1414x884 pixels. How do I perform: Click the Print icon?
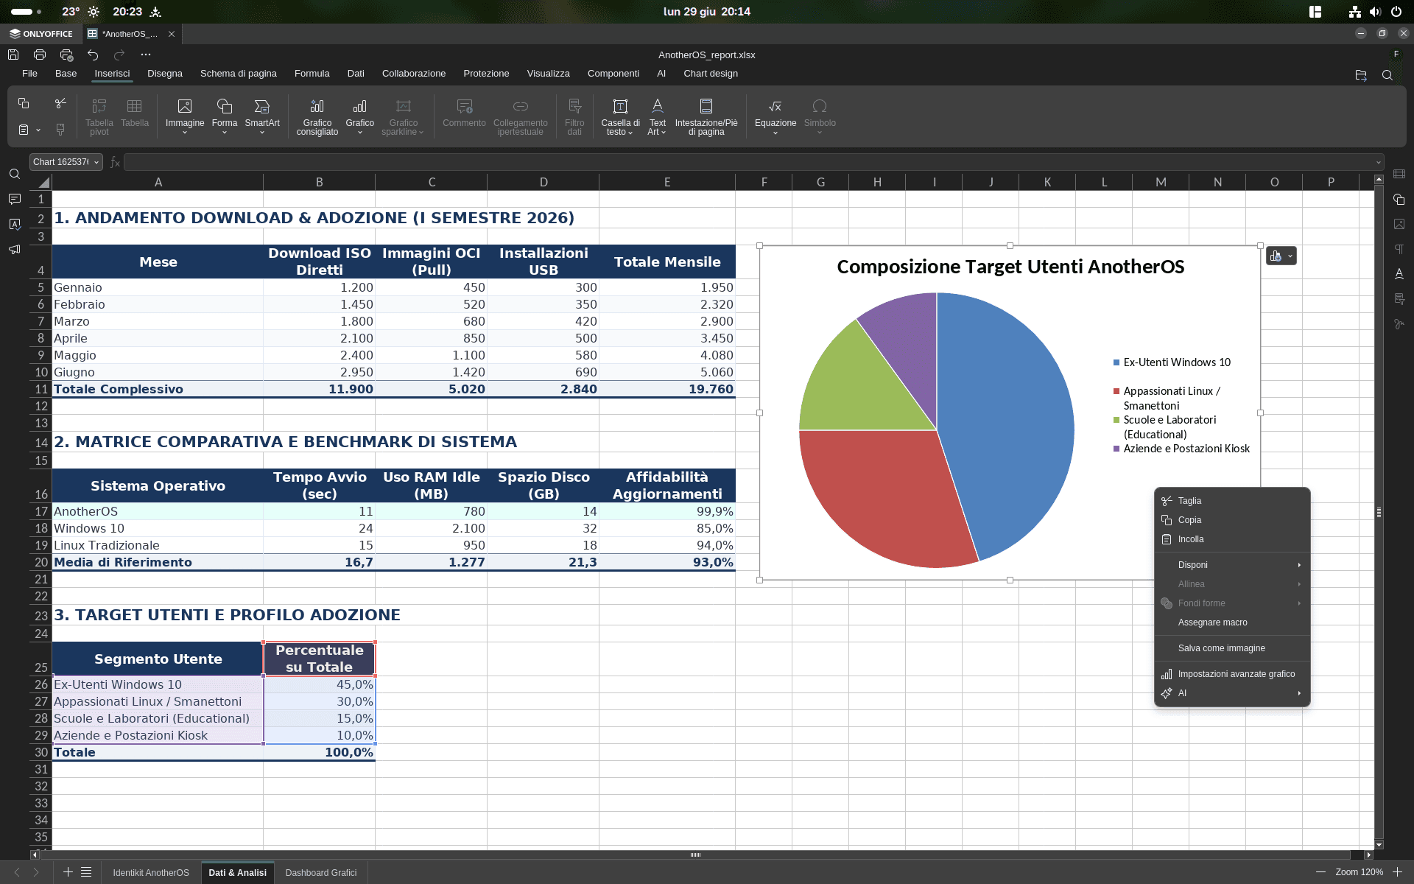point(40,55)
